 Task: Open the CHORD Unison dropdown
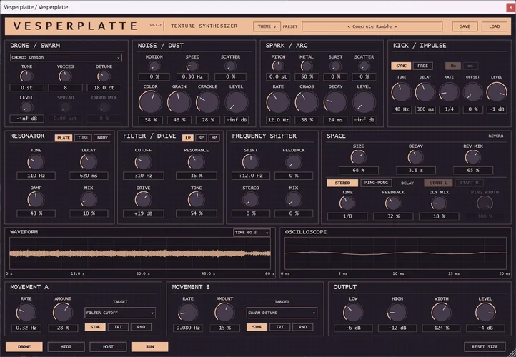(66, 57)
